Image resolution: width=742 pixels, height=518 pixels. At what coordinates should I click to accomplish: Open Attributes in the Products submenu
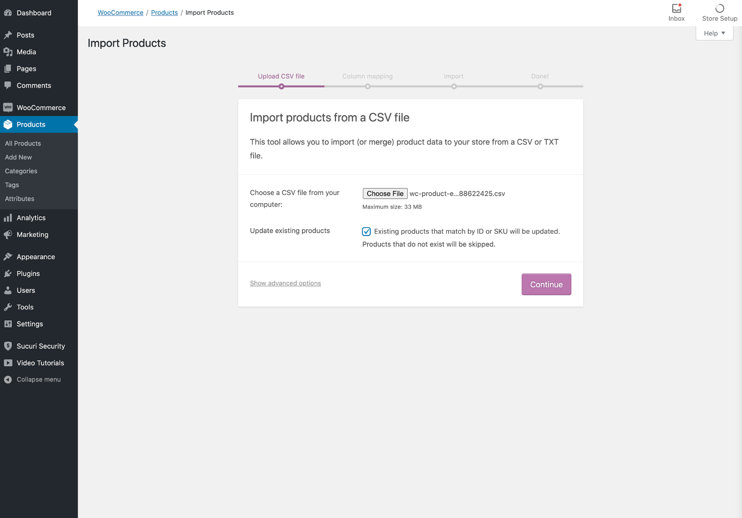point(20,198)
